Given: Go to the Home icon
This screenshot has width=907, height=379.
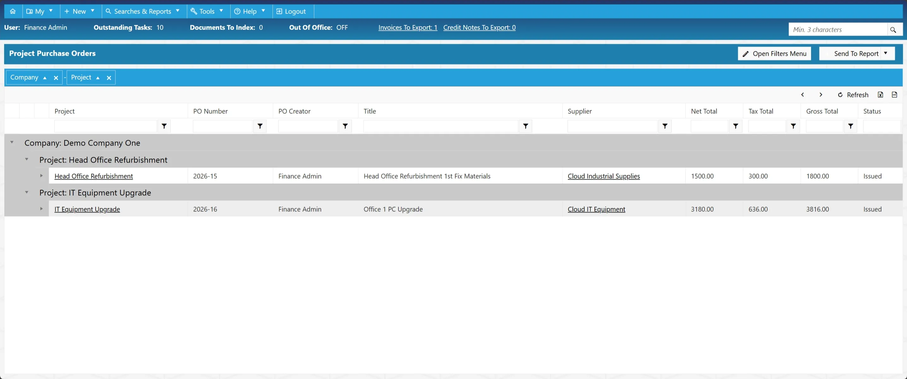Looking at the screenshot, I should (x=13, y=11).
